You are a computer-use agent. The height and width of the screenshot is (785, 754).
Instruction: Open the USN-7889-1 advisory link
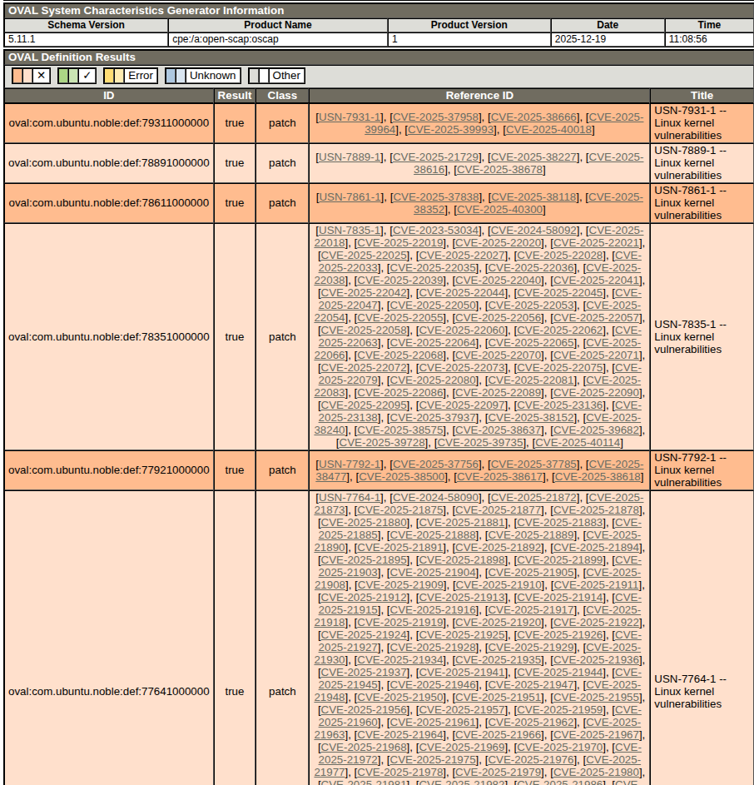pyautogui.click(x=350, y=157)
